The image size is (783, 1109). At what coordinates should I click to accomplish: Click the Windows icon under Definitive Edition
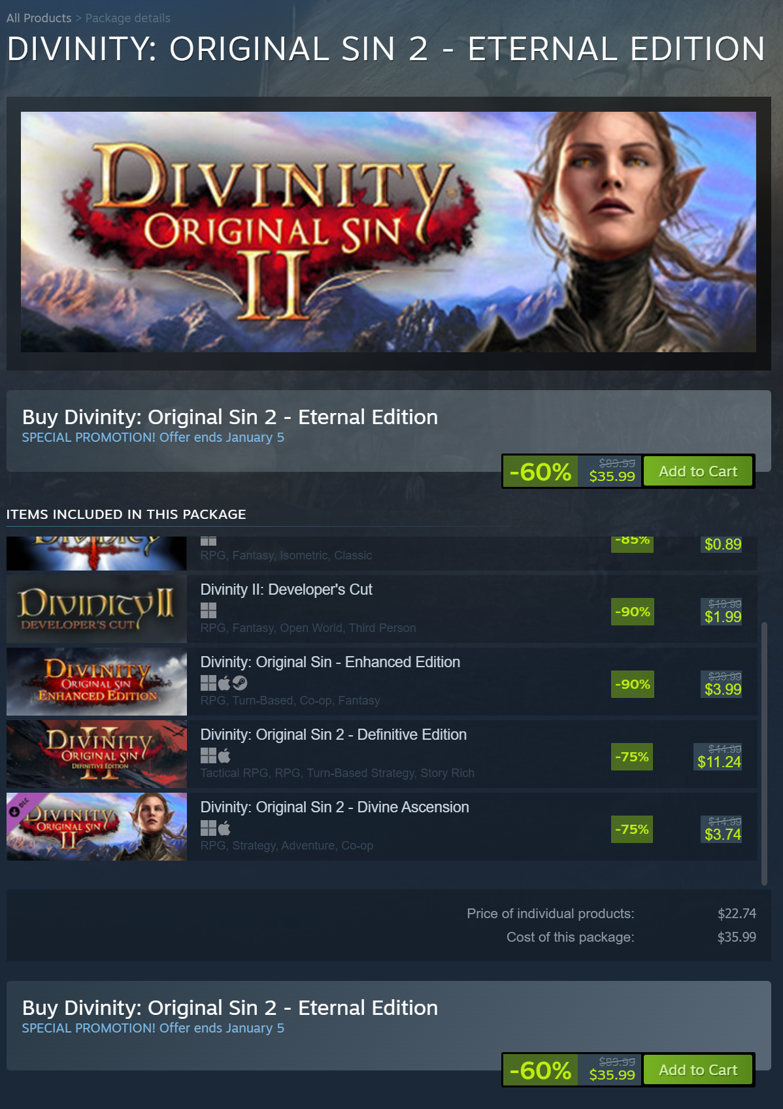[208, 755]
